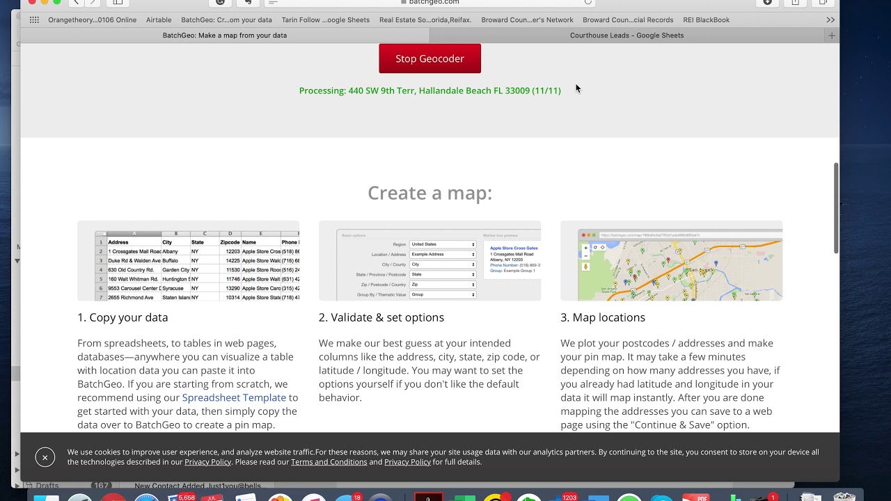Open the Privacy Policy link after Terms and Conditions
Image resolution: width=891 pixels, height=501 pixels.
pyautogui.click(x=407, y=462)
